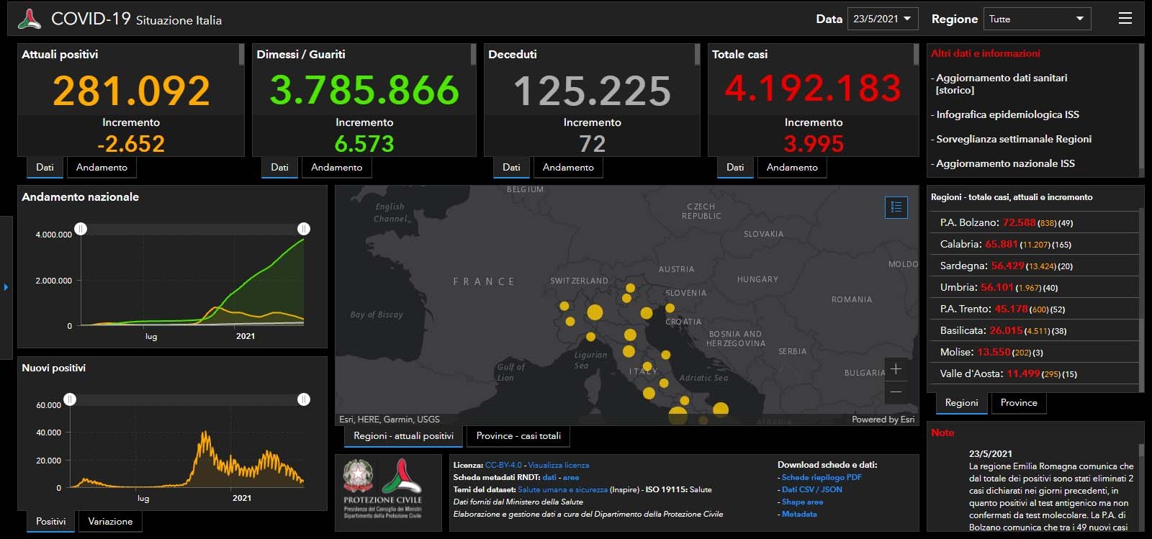Click the large yellow circle over Lombardy

point(595,312)
